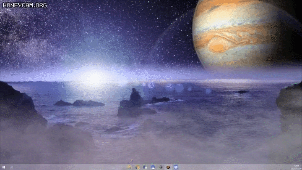Screen dimensions: 302x170
Task: Open the yellow folder icon in the taskbar
Action: pos(130,167)
